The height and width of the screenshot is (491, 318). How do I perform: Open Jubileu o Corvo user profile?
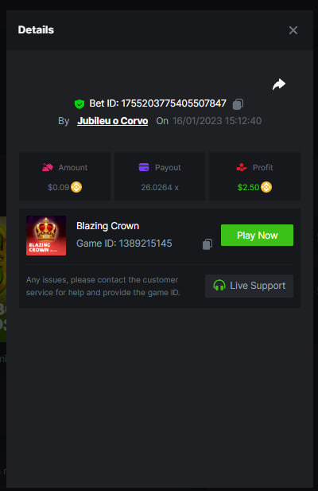tap(113, 121)
